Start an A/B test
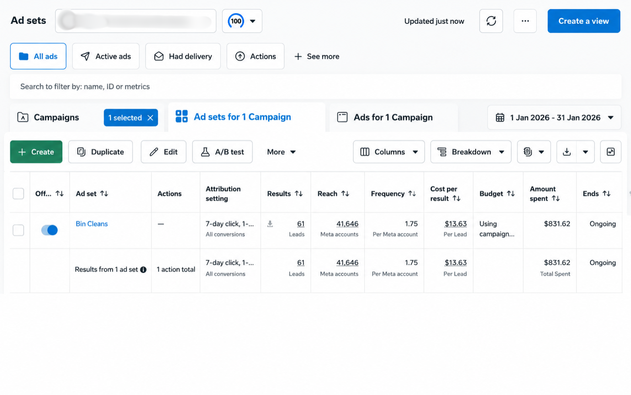631x395 pixels. [x=222, y=152]
